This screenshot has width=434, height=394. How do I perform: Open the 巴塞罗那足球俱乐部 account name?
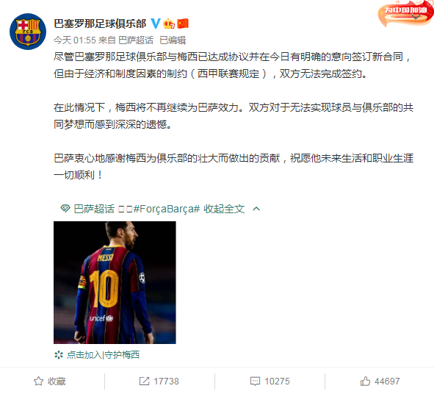tap(100, 24)
